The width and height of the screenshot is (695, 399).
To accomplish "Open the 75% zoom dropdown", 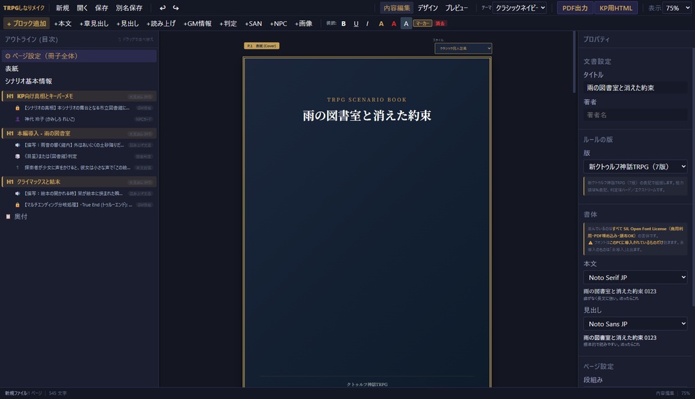I will click(677, 8).
